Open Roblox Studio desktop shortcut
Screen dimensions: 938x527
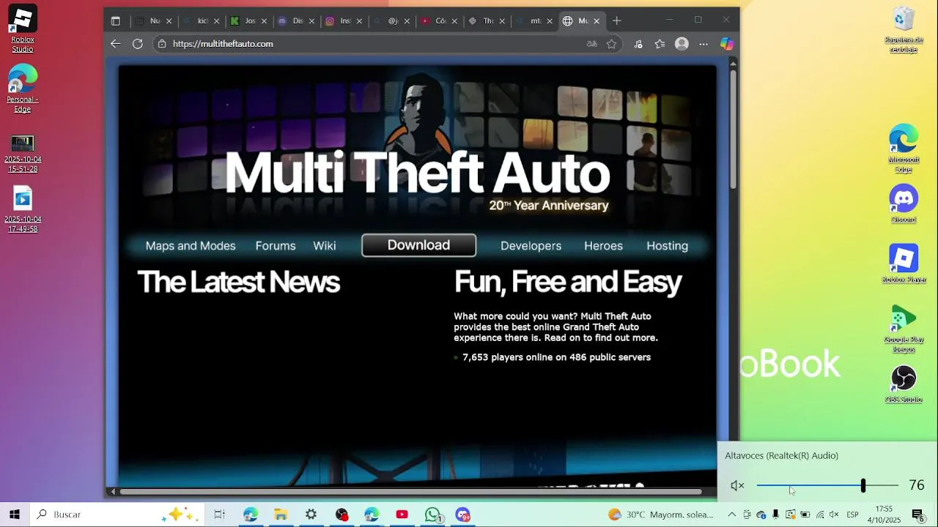(23, 29)
